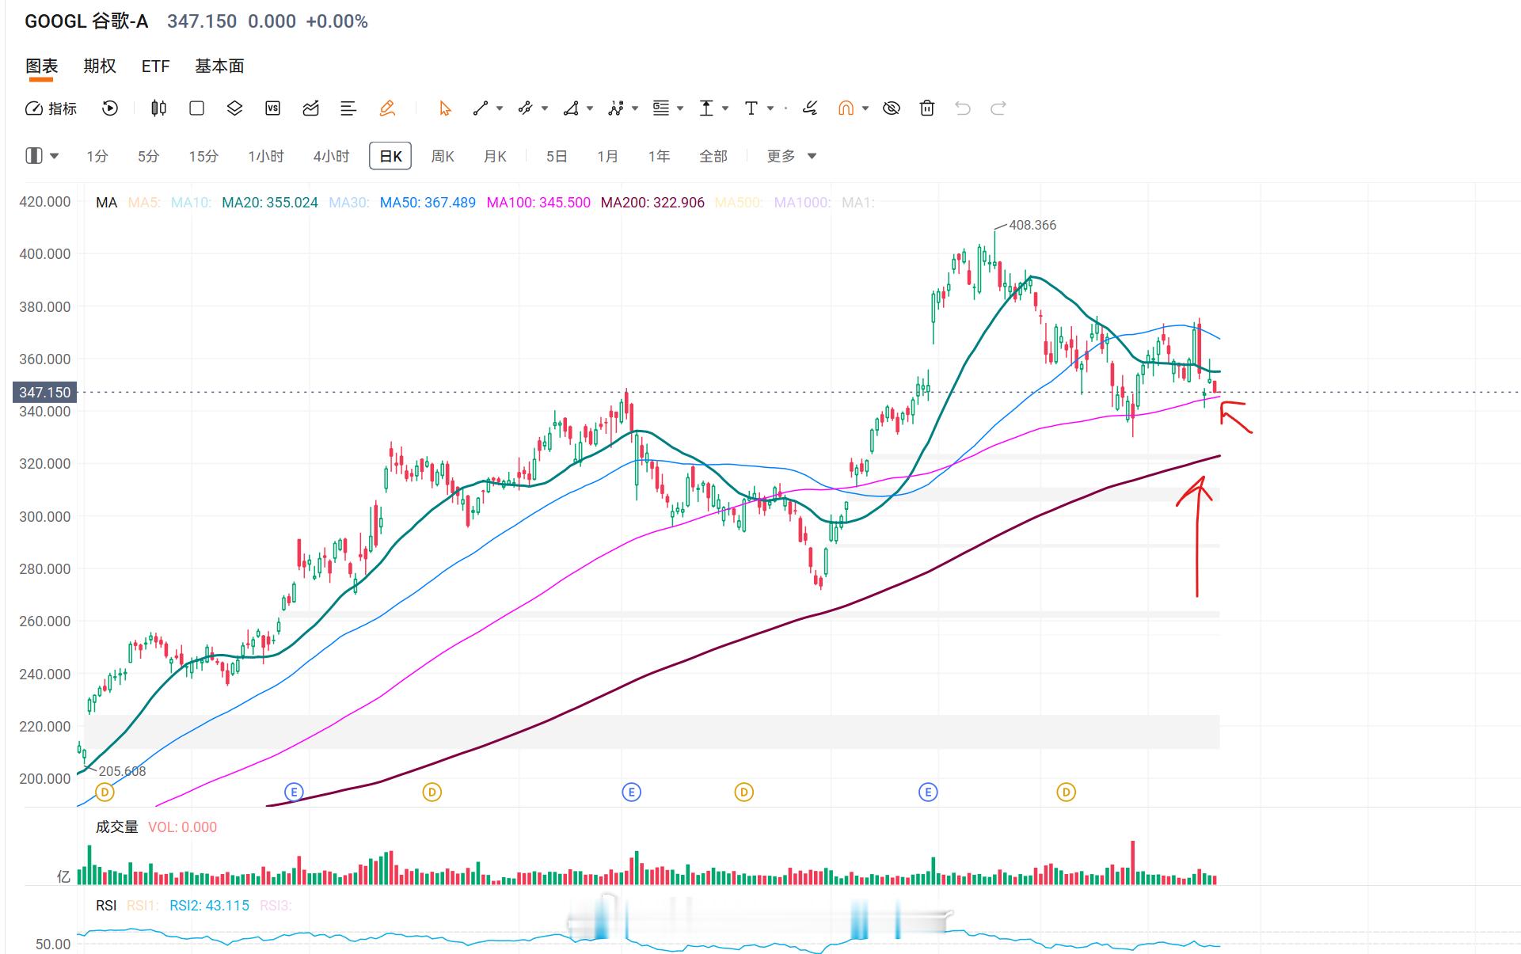Click the horizontal lines list icon

pyautogui.click(x=348, y=108)
